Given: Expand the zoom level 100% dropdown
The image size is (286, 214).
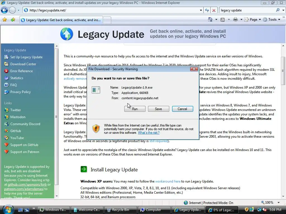Looking at the screenshot, I should [278, 203].
